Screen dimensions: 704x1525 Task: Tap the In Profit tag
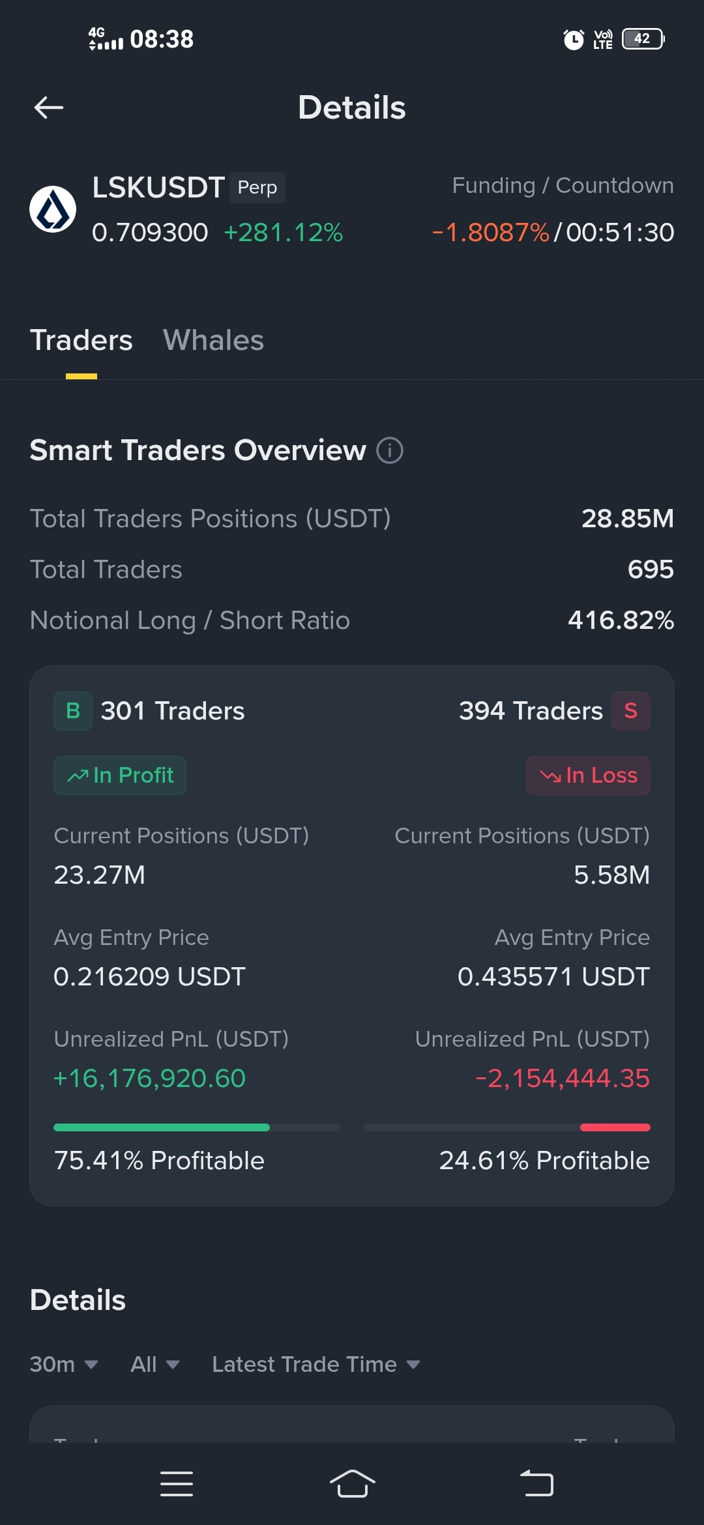coord(120,776)
